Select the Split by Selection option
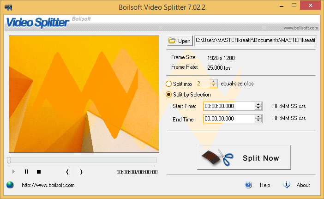 168,95
